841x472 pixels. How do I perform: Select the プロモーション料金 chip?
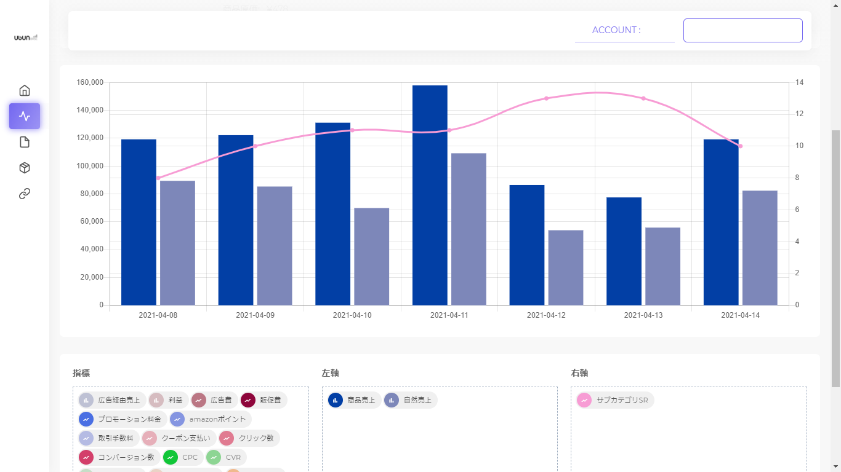tap(123, 419)
